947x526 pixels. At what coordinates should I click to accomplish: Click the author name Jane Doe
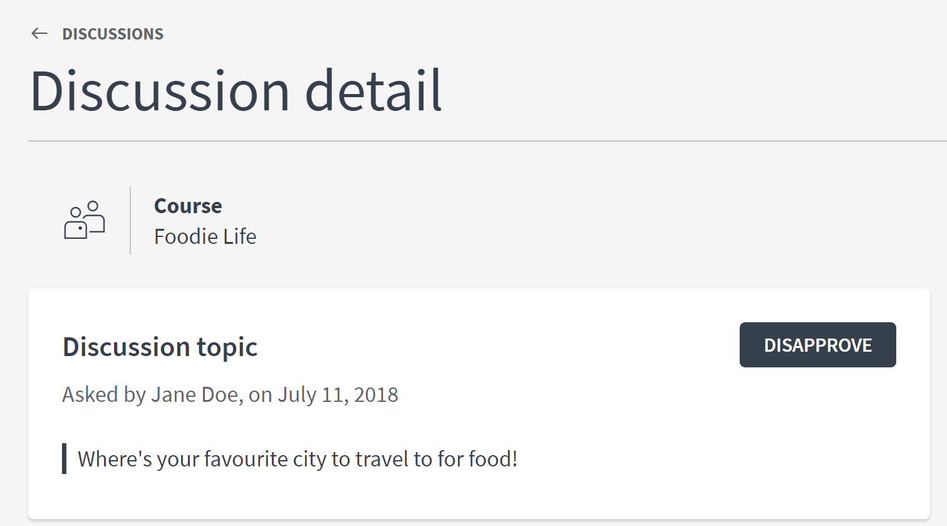click(x=195, y=394)
